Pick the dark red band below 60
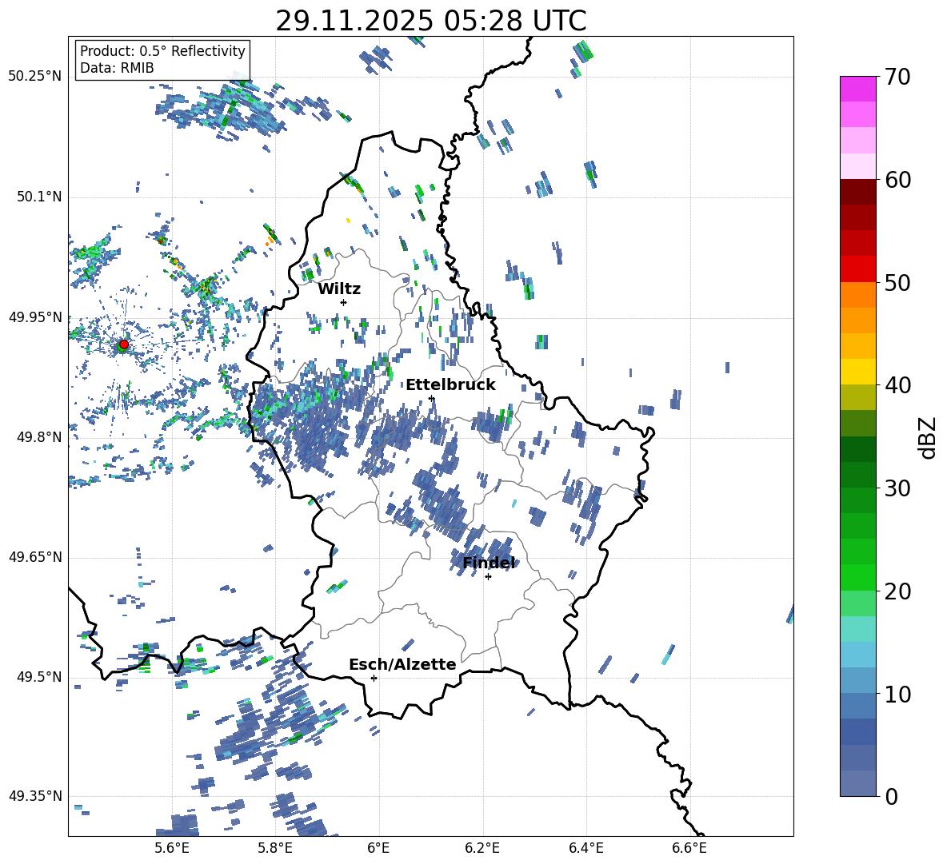The width and height of the screenshot is (947, 864). tap(858, 192)
